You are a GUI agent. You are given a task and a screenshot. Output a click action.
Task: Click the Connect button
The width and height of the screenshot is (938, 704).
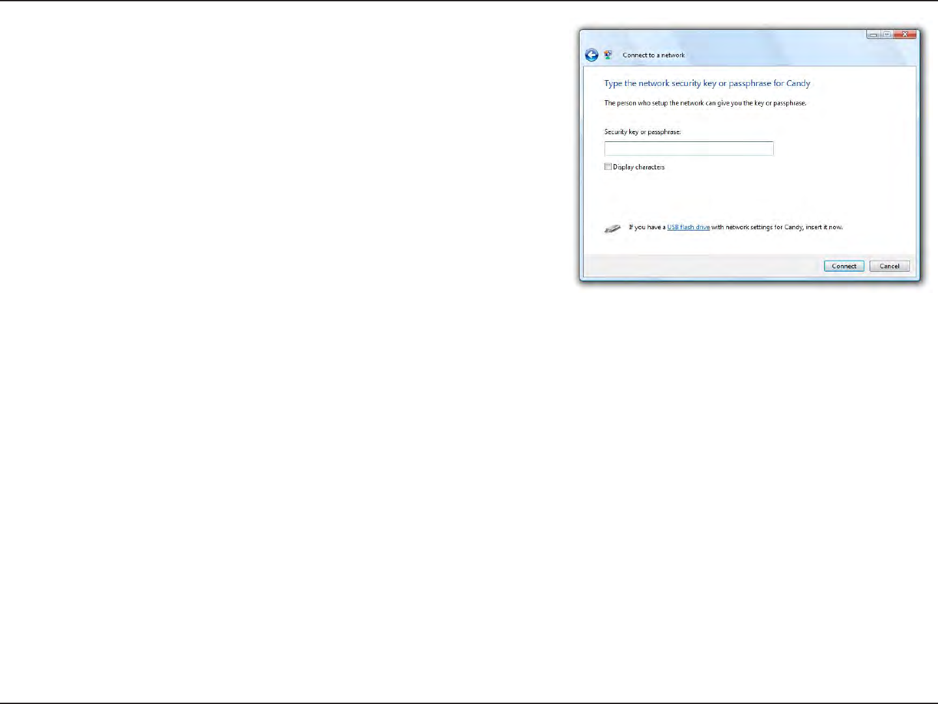(x=844, y=266)
